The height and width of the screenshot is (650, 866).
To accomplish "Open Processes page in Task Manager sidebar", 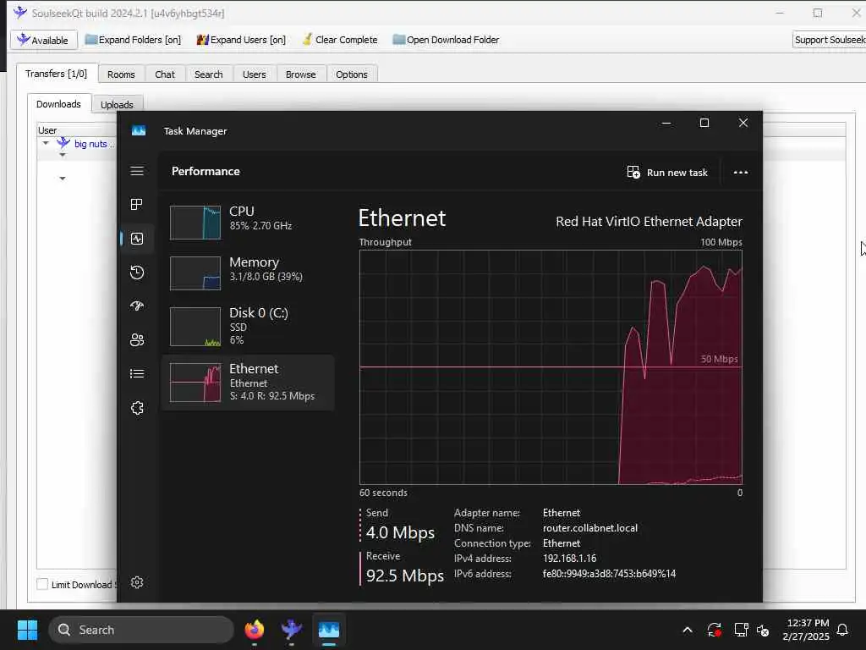I will [x=137, y=205].
